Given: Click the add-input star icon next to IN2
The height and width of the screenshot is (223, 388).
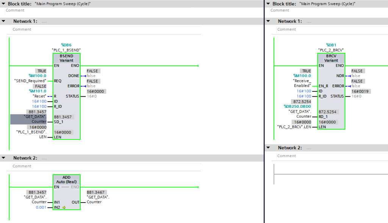Looking at the screenshot, I should (x=64, y=208).
